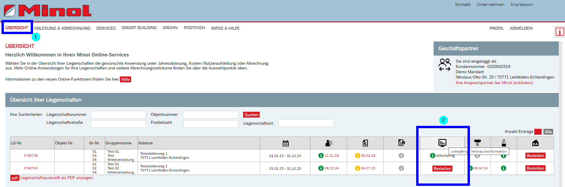Go to the Postfach menu item
The height and width of the screenshot is (187, 565).
[194, 28]
